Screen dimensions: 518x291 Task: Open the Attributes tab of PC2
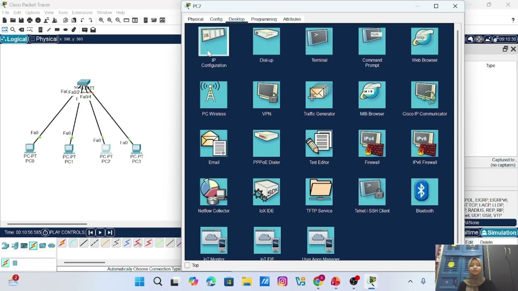292,19
